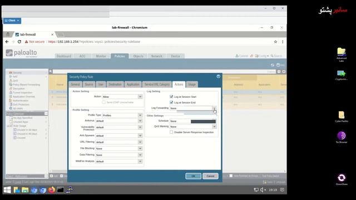Select Security in the policies sidebar
This screenshot has height=200, width=356.
point(17,73)
